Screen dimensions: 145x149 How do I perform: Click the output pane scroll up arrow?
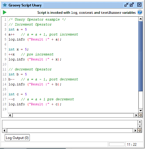coord(140,122)
